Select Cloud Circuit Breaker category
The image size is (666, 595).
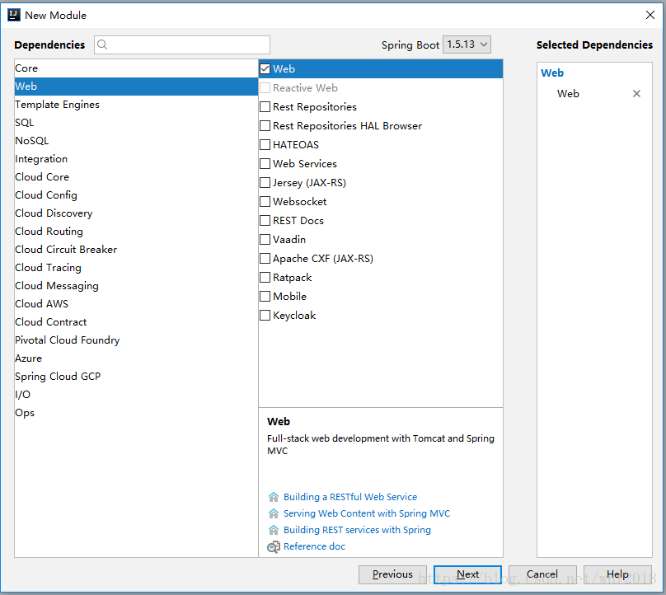coord(136,250)
